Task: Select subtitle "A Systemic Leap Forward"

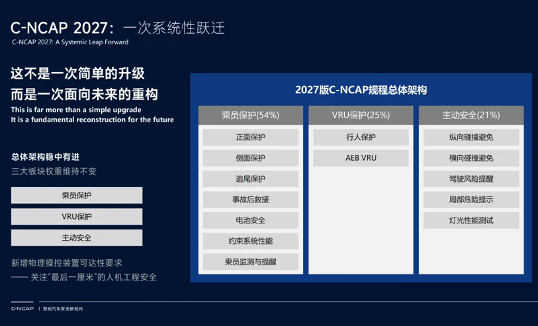Action: [x=92, y=42]
